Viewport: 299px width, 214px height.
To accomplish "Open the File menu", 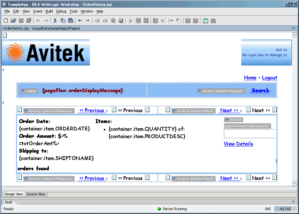I will [7, 11].
